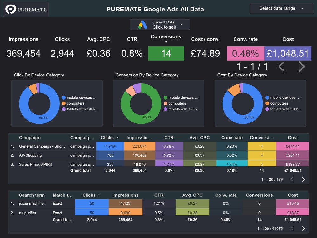Viewport: 317px width, 238px height.
Task: Open the Default Data source selector
Action: 160,25
